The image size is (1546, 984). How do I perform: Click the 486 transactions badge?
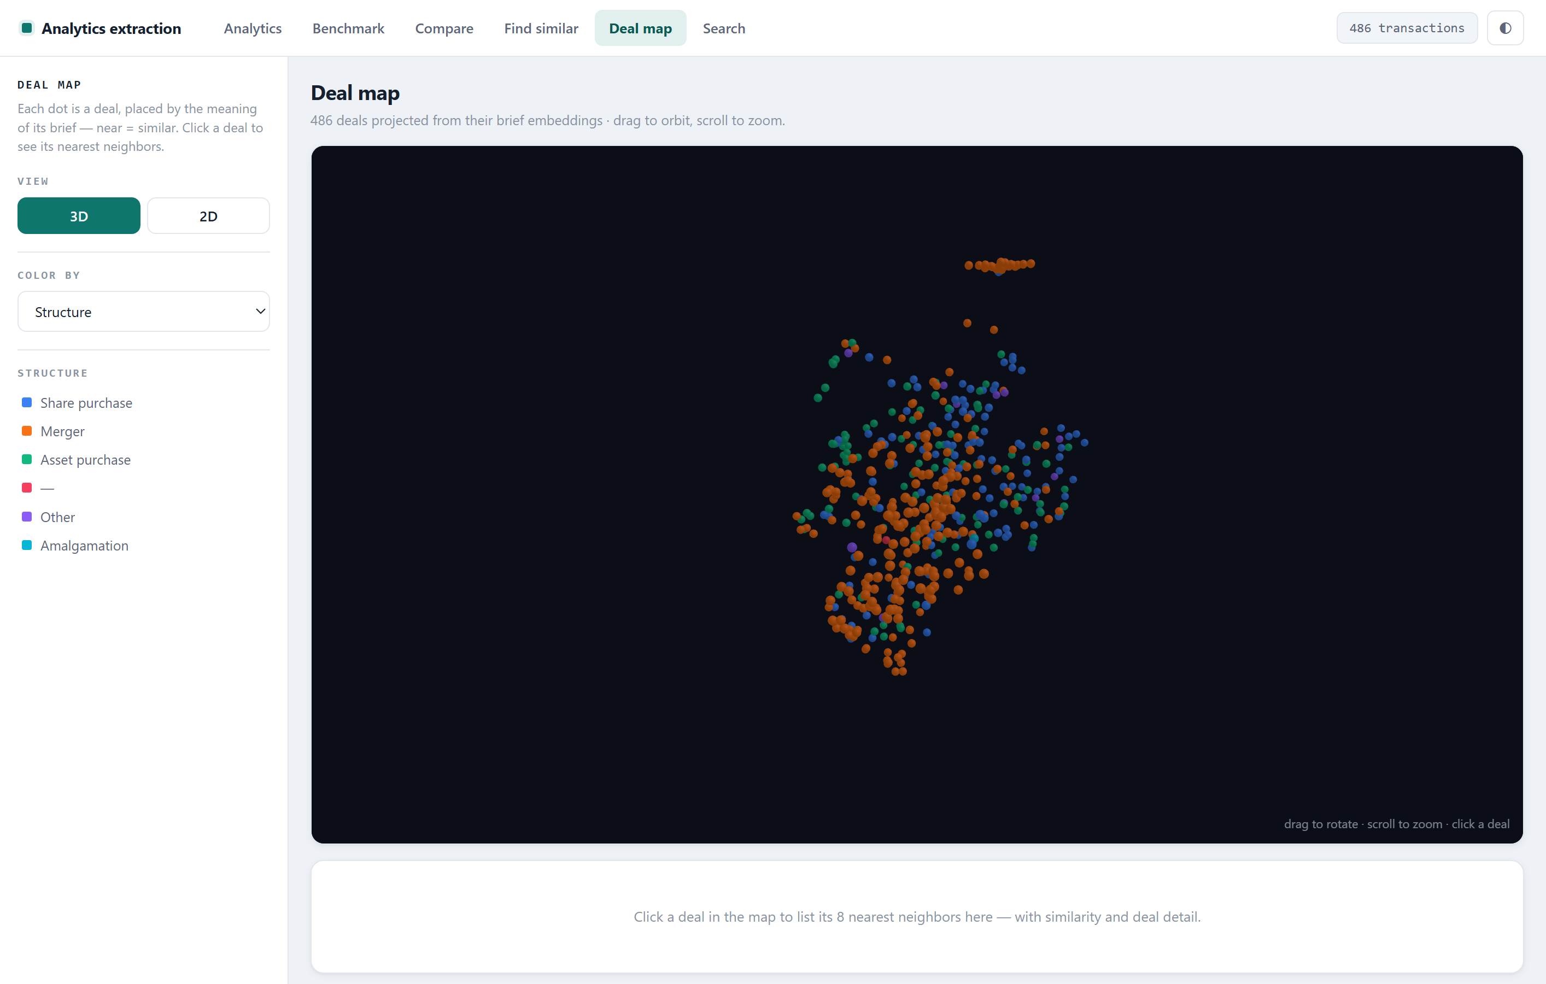[x=1407, y=28]
